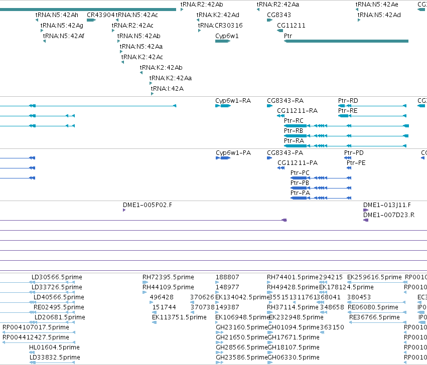Select the Ptr-PB CDS label
Screen dimensions: 427x365
point(300,183)
